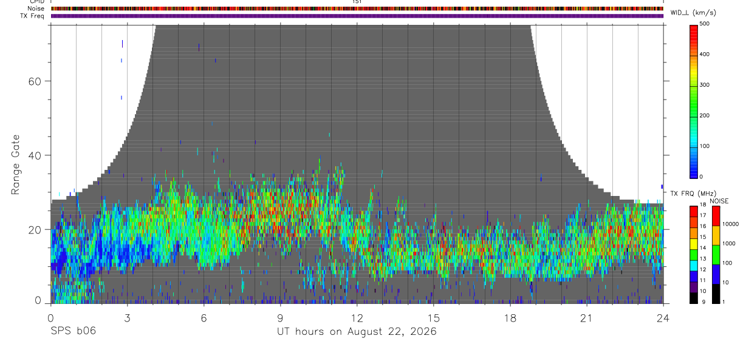This screenshot has height=344, width=746.
Task: Click the UT hours date axis title
Action: tap(357, 331)
